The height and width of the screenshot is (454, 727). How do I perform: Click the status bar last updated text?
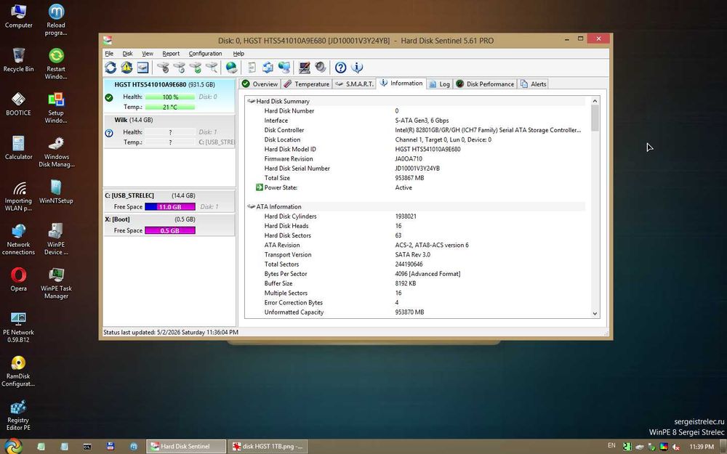click(x=171, y=332)
